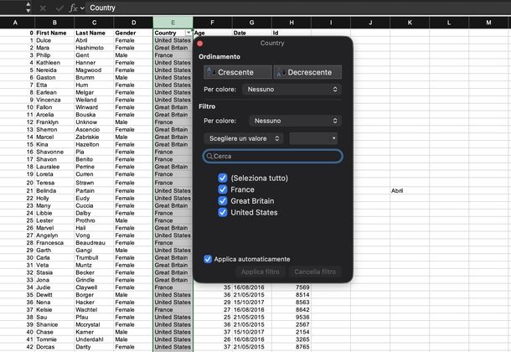The image size is (511, 352).
Task: Select the cell containing Kathleen
Action: coord(54,63)
